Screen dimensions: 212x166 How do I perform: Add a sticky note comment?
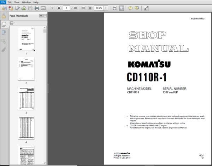[130, 8]
